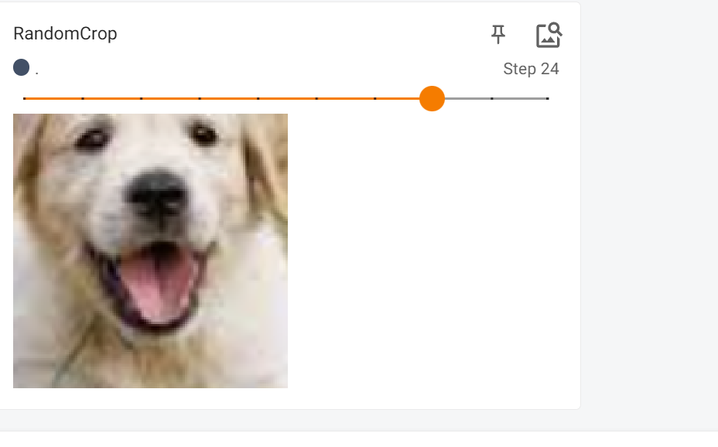Grab the orange step slider thumb
The width and height of the screenshot is (718, 447).
click(x=432, y=98)
